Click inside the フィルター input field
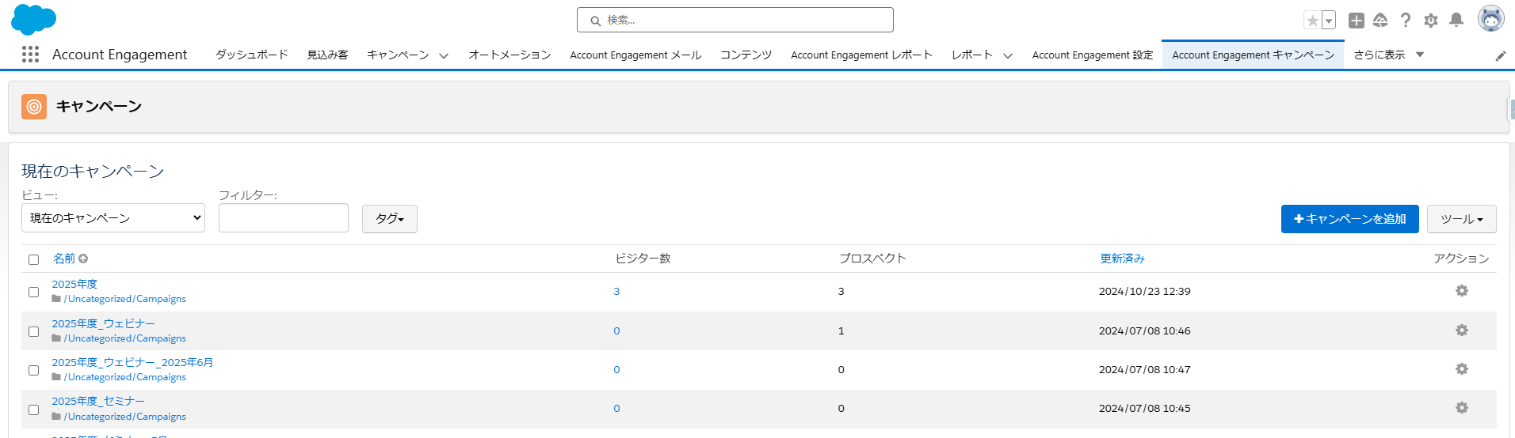This screenshot has width=1515, height=438. 284,218
